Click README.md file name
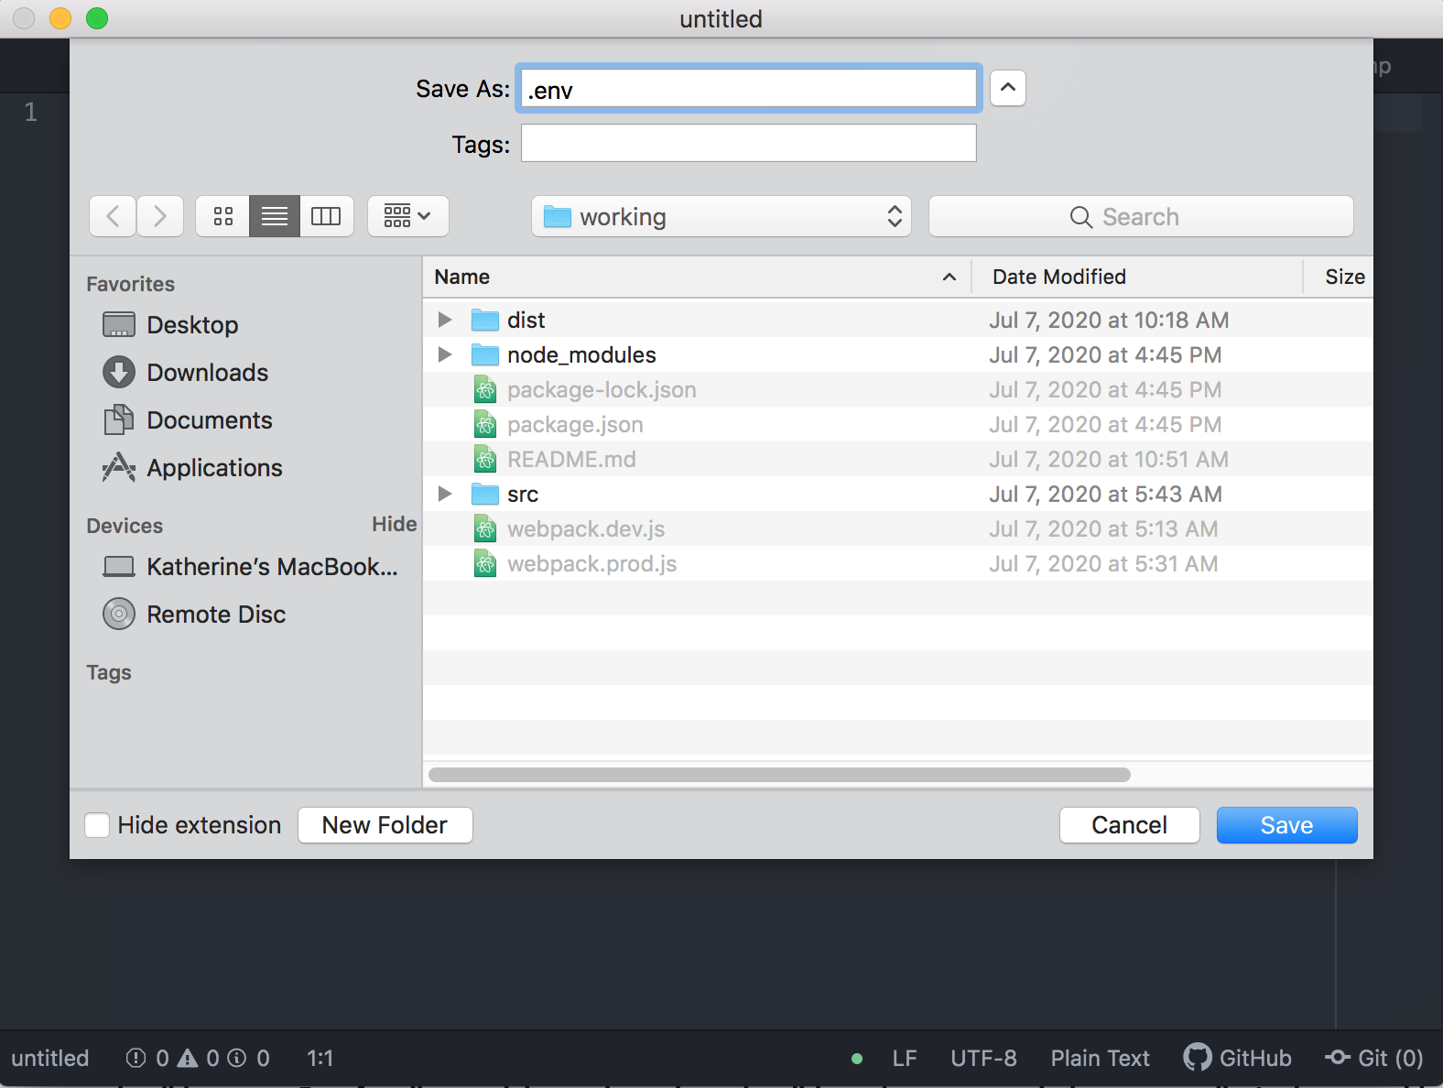The image size is (1443, 1088). pyautogui.click(x=571, y=459)
